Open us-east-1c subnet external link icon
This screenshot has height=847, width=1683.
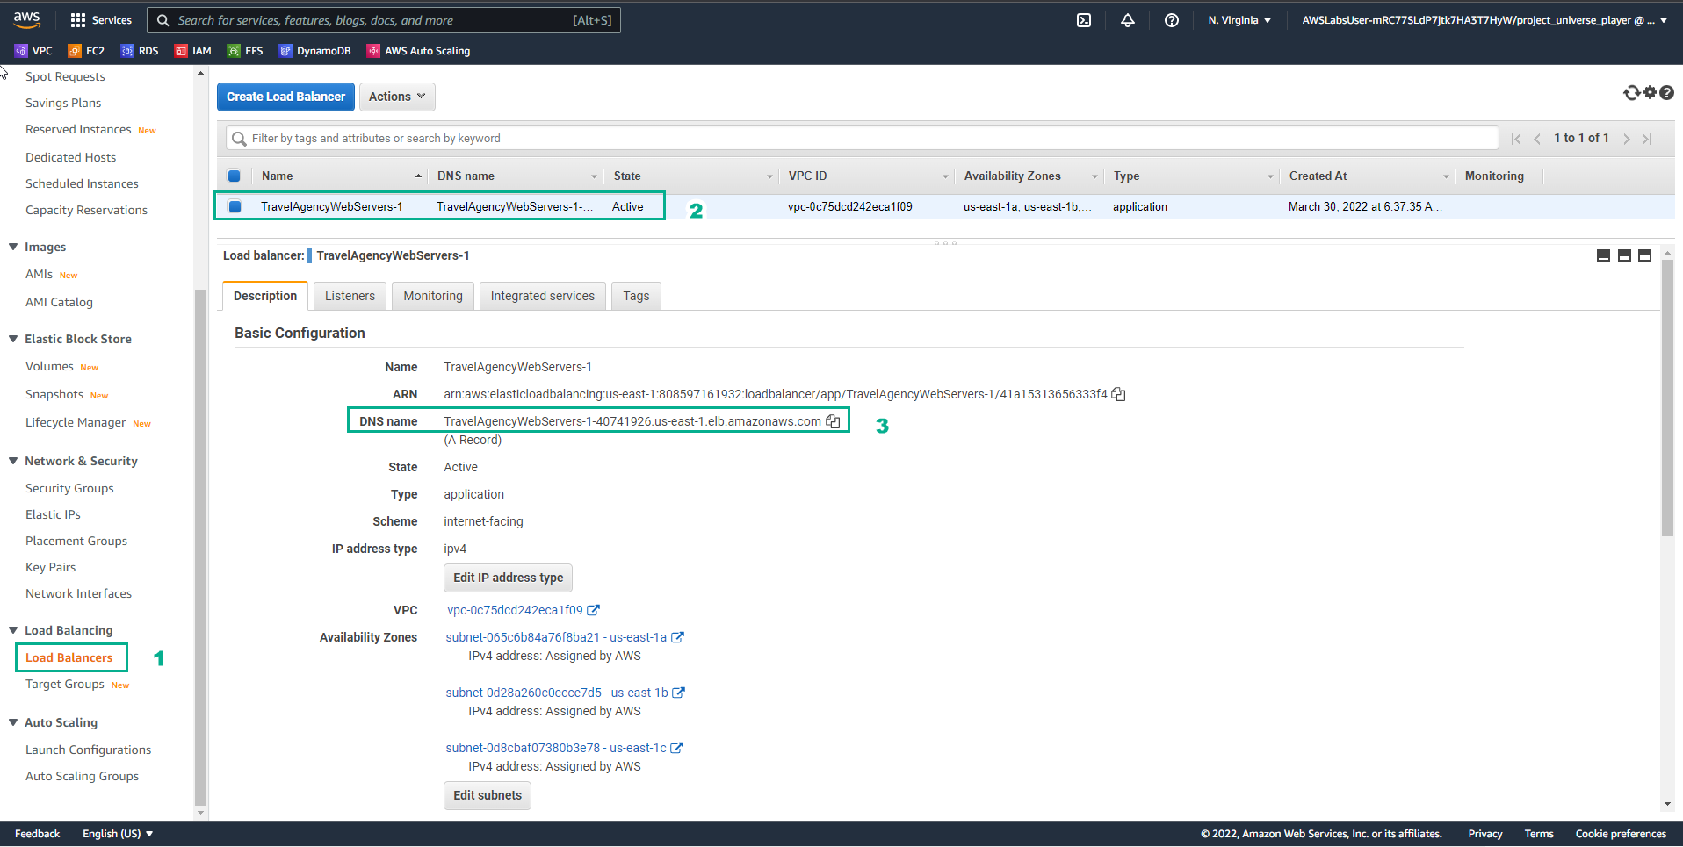tap(676, 748)
